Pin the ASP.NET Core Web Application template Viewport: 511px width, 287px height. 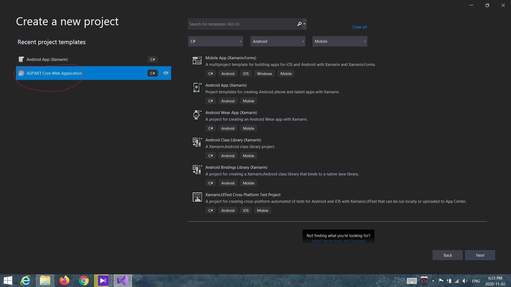[166, 73]
